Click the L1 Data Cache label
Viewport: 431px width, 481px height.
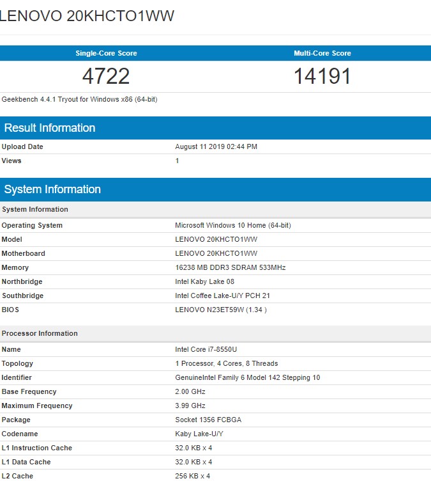tap(26, 462)
